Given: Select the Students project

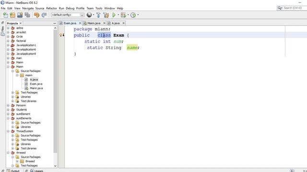Looking at the screenshot, I should point(21,109).
